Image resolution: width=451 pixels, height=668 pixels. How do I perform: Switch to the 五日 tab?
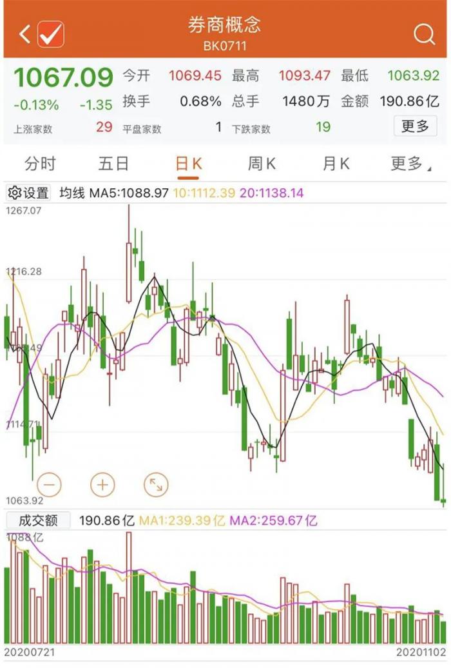pyautogui.click(x=114, y=164)
